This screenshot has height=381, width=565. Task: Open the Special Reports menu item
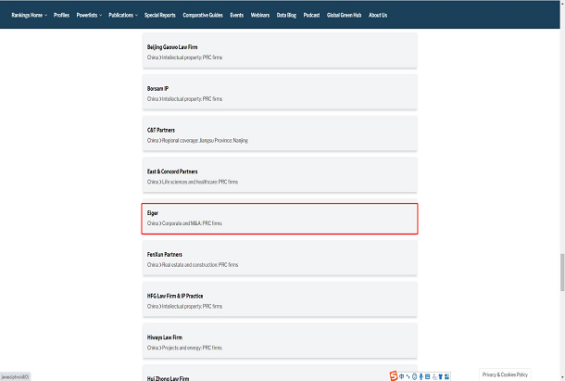160,15
